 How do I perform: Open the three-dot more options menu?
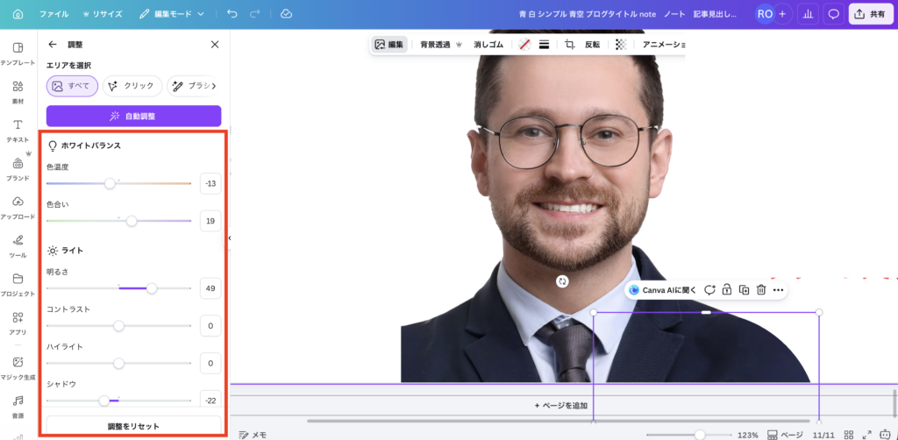[x=778, y=290]
